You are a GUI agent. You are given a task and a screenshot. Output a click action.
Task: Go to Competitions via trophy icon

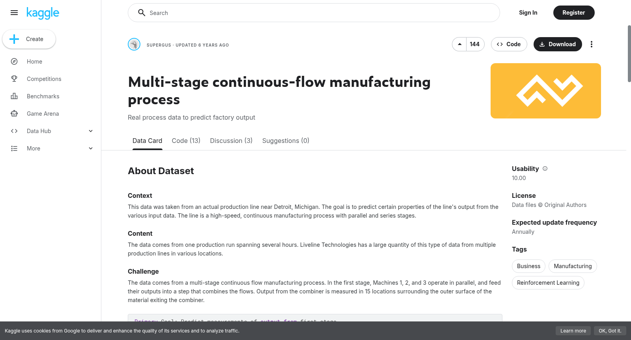point(14,79)
